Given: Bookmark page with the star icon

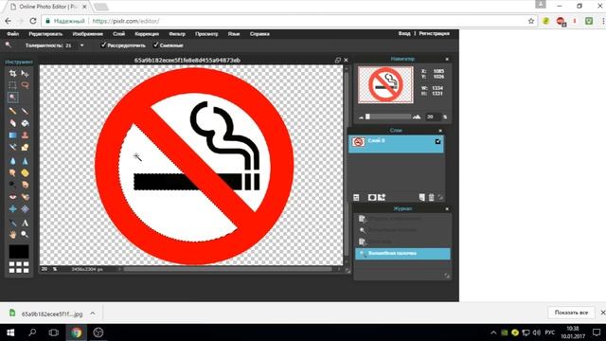Looking at the screenshot, I should pyautogui.click(x=531, y=21).
